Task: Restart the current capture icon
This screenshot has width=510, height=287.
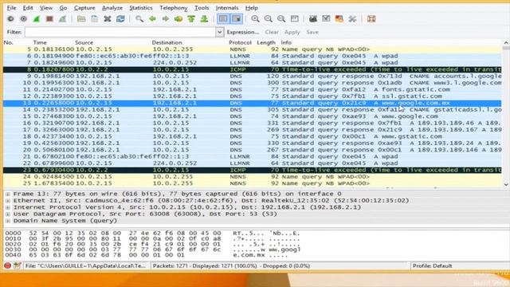Action: tap(62, 19)
